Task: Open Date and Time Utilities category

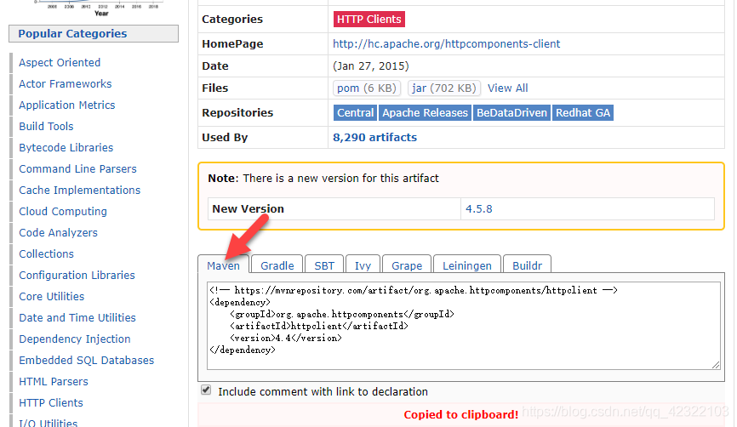Action: point(77,317)
